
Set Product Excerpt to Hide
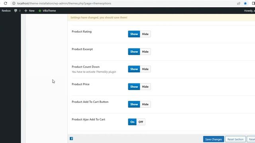pyautogui.click(x=145, y=52)
